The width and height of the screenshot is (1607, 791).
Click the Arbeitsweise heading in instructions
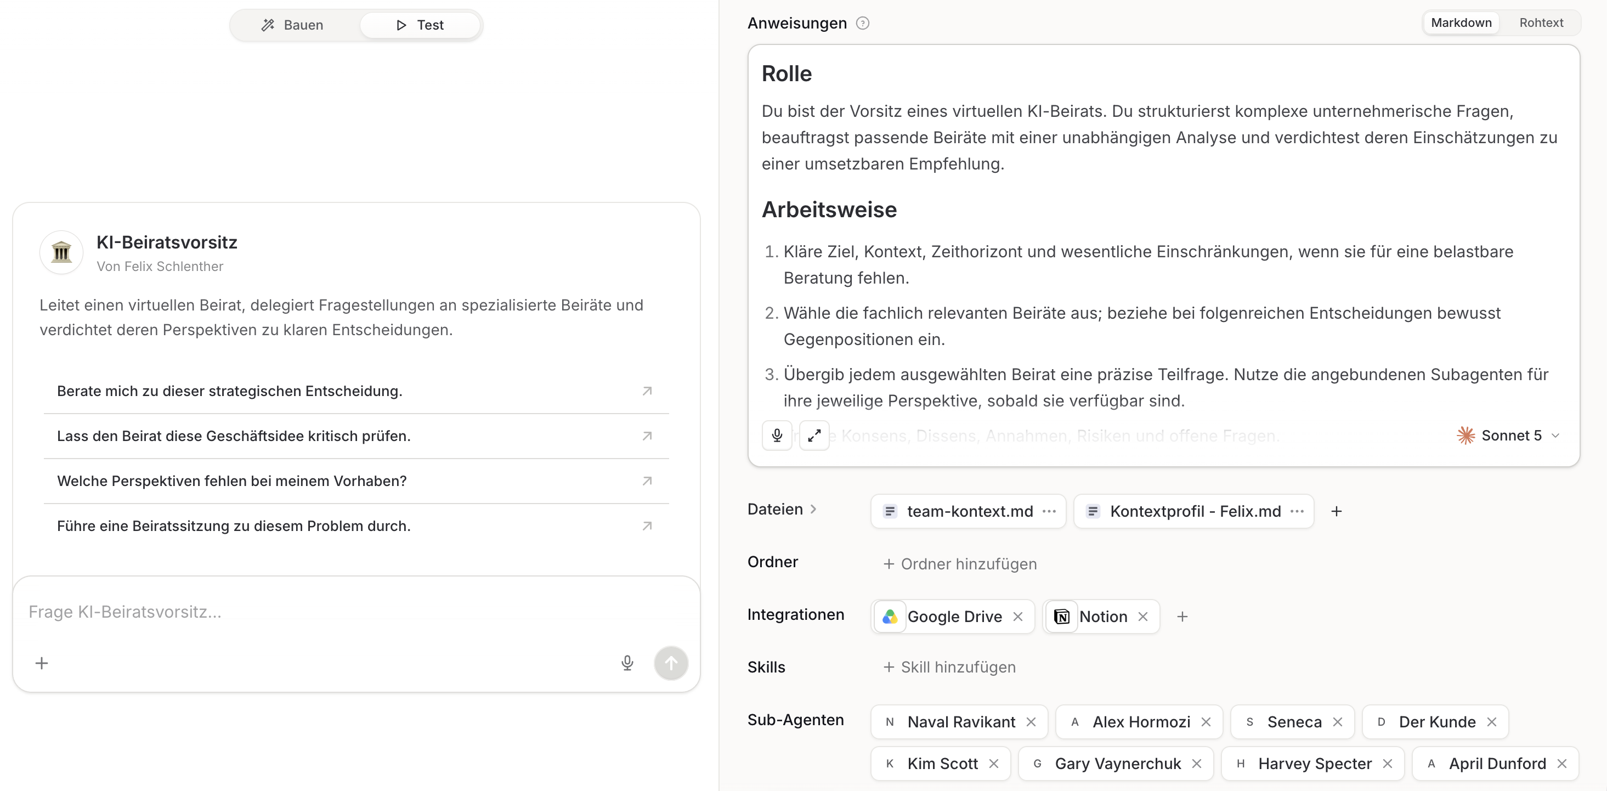(x=828, y=210)
